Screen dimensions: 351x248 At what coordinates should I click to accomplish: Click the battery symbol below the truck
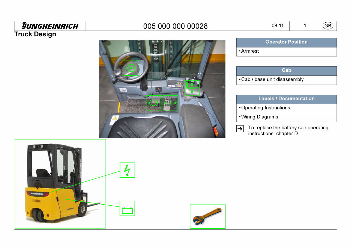coord(127,208)
